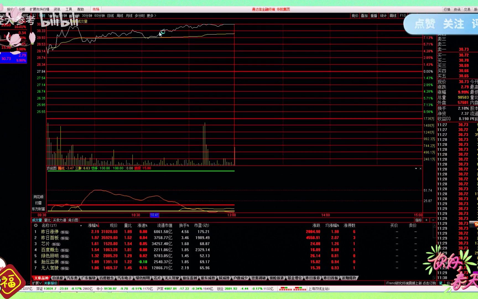The image size is (478, 299).
Task: Select the 成交量 sub-chart tab
Action: [37, 220]
